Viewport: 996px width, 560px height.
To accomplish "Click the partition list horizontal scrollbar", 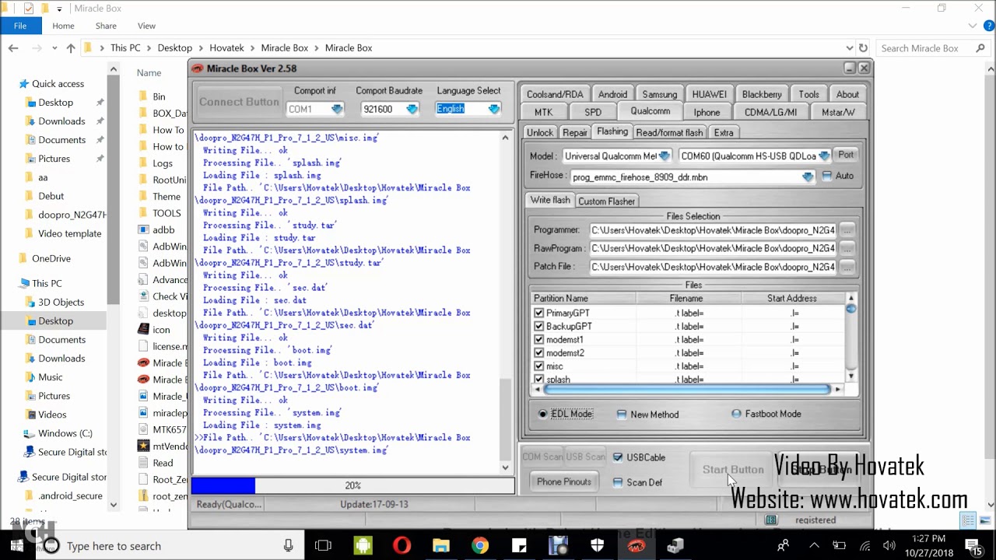I will (686, 389).
